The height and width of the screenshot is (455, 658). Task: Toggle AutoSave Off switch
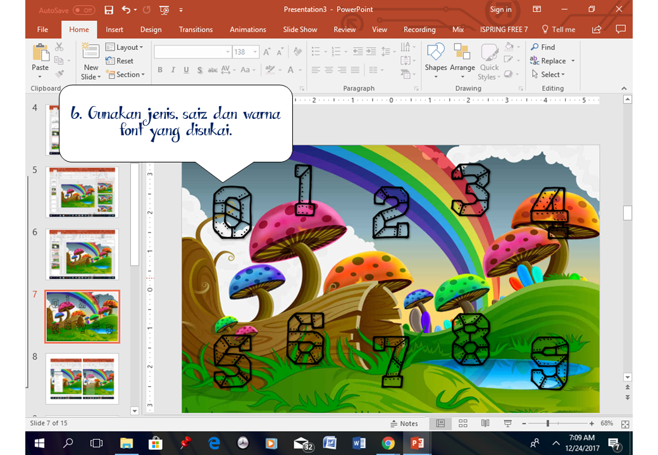[x=84, y=10]
